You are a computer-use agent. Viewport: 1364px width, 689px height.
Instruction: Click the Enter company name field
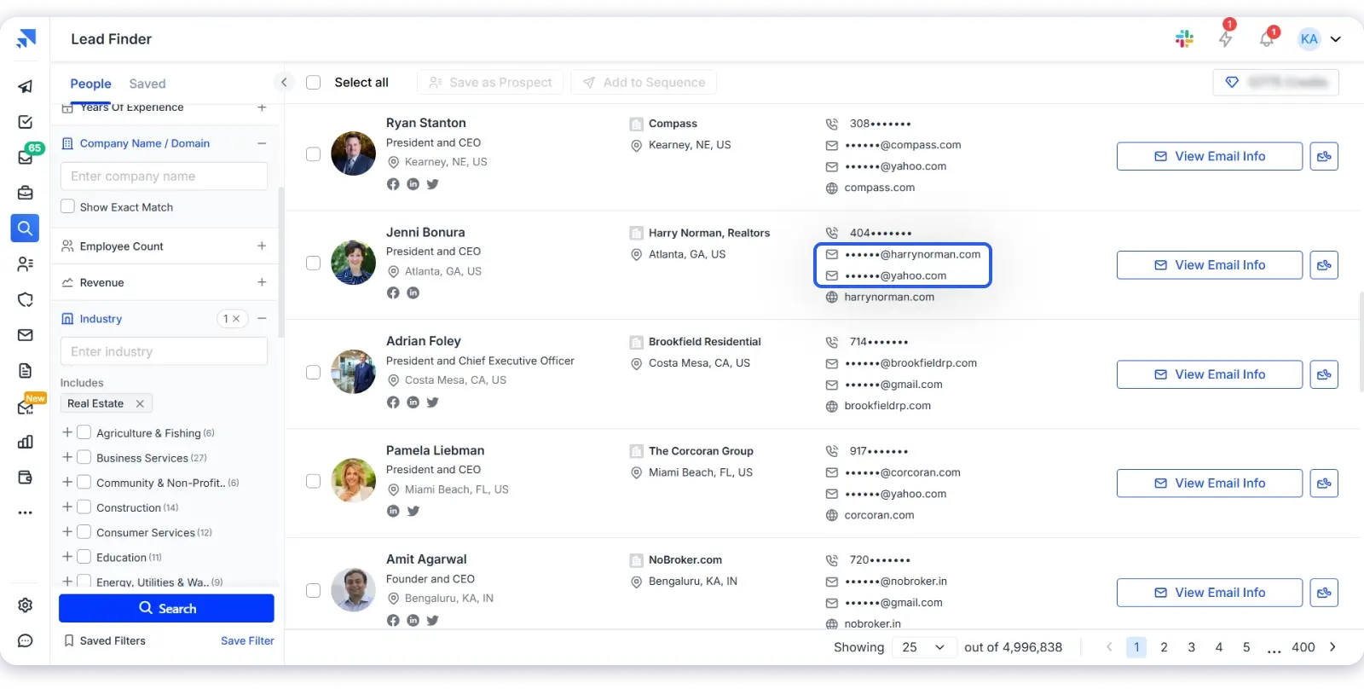coord(164,176)
